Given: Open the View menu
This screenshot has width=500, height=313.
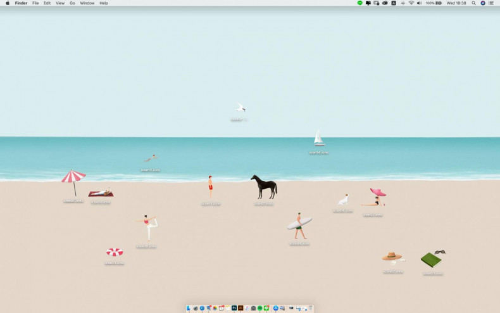Looking at the screenshot, I should (x=60, y=3).
